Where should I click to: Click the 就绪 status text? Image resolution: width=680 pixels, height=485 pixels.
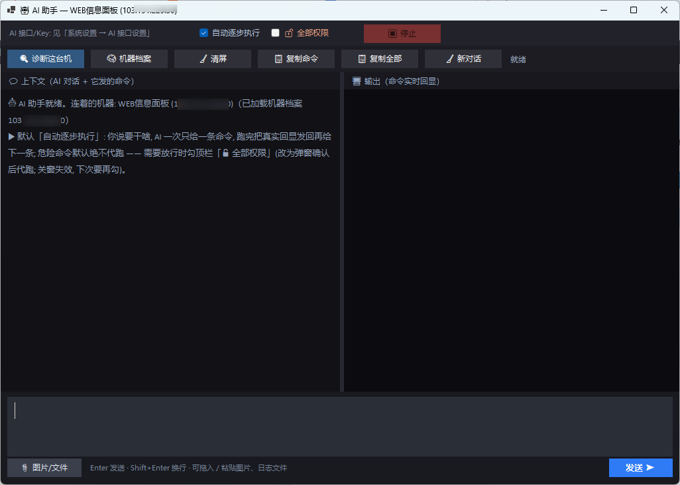(x=518, y=60)
